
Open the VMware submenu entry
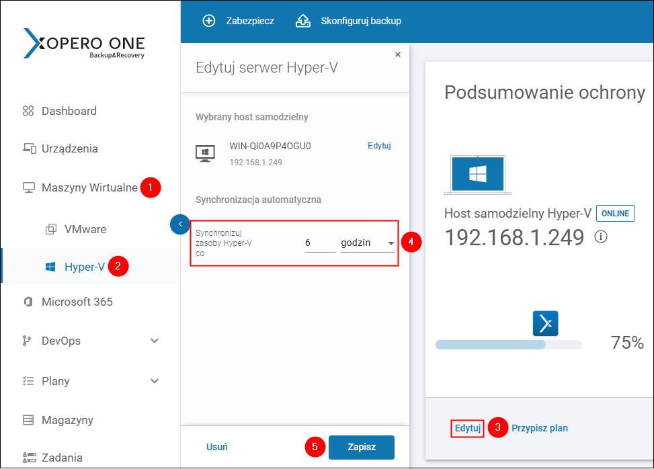[85, 229]
